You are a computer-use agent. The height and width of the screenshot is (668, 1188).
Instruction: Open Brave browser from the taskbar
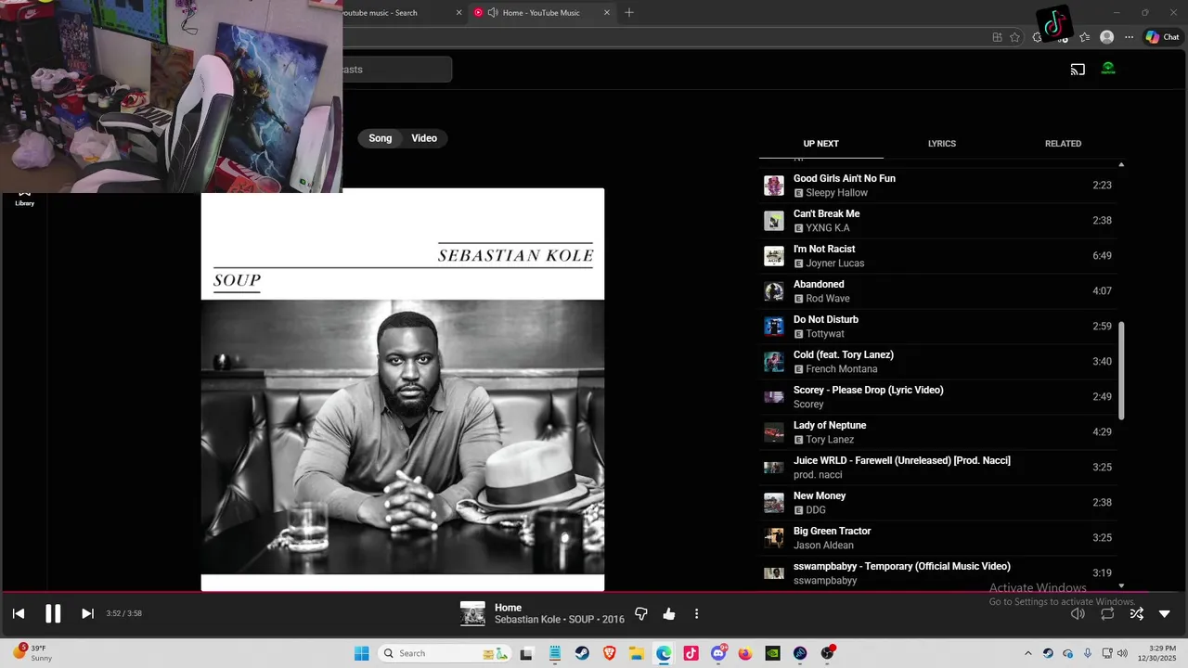pyautogui.click(x=609, y=653)
